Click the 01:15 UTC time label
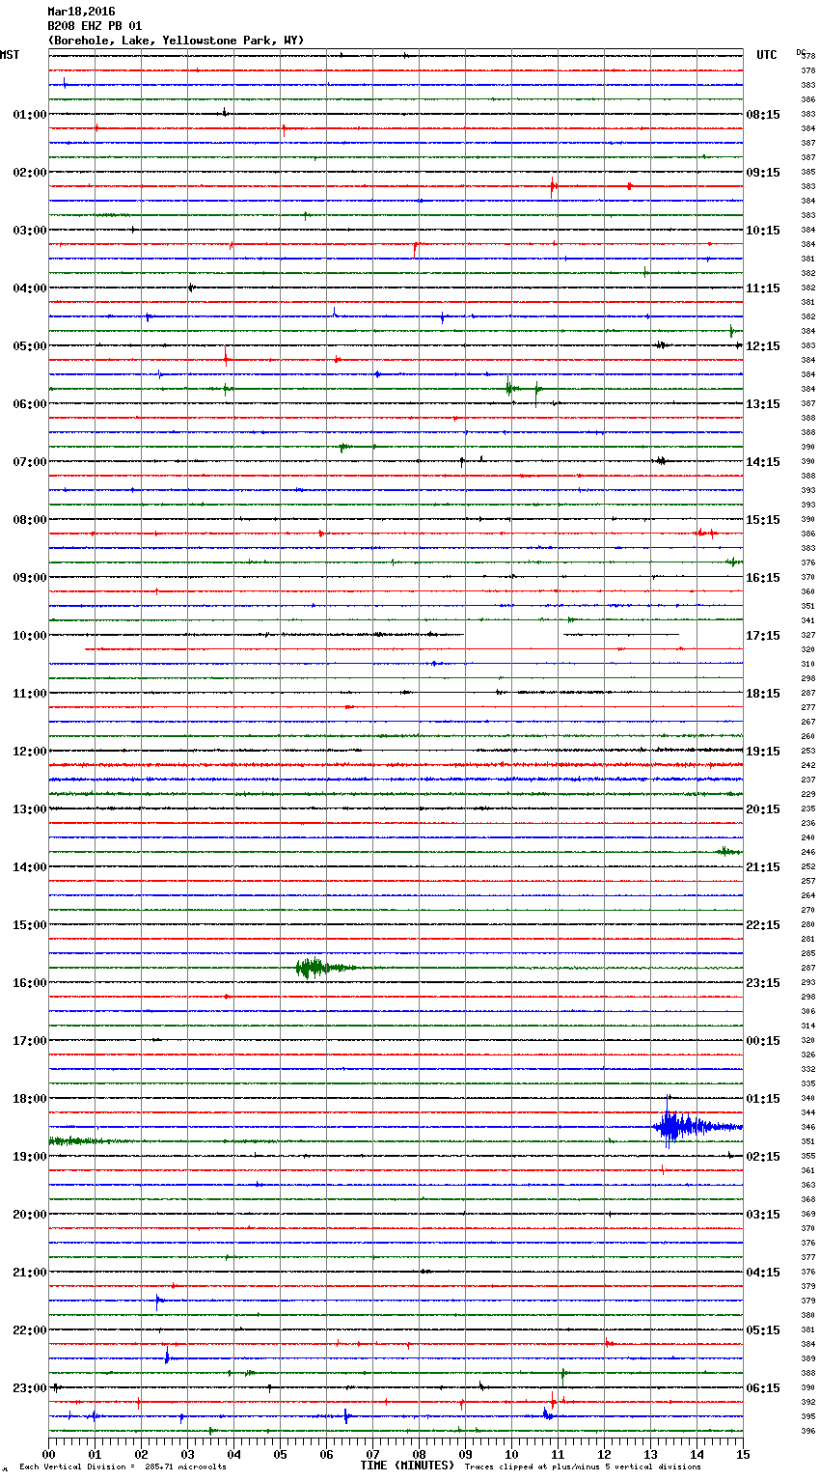This screenshot has height=1480, width=820. pyautogui.click(x=763, y=1099)
